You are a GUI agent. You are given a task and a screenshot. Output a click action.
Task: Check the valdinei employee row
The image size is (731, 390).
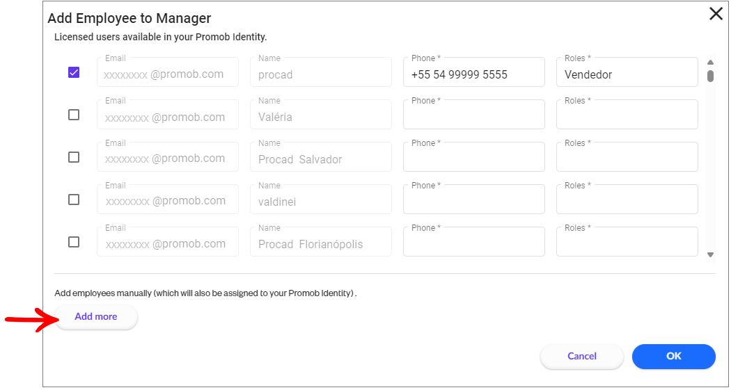[74, 200]
